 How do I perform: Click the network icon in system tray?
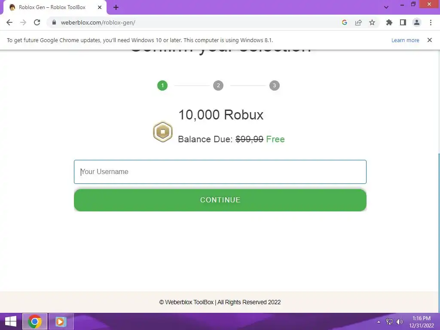(x=389, y=321)
